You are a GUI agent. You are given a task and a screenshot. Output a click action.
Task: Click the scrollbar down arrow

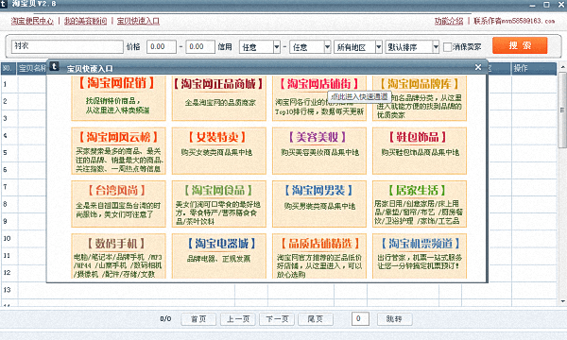[x=562, y=301]
